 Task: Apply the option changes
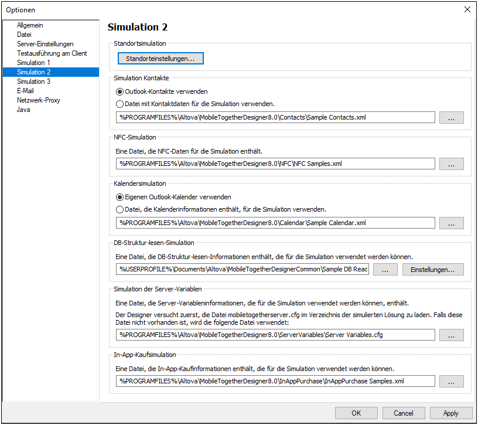tap(451, 413)
